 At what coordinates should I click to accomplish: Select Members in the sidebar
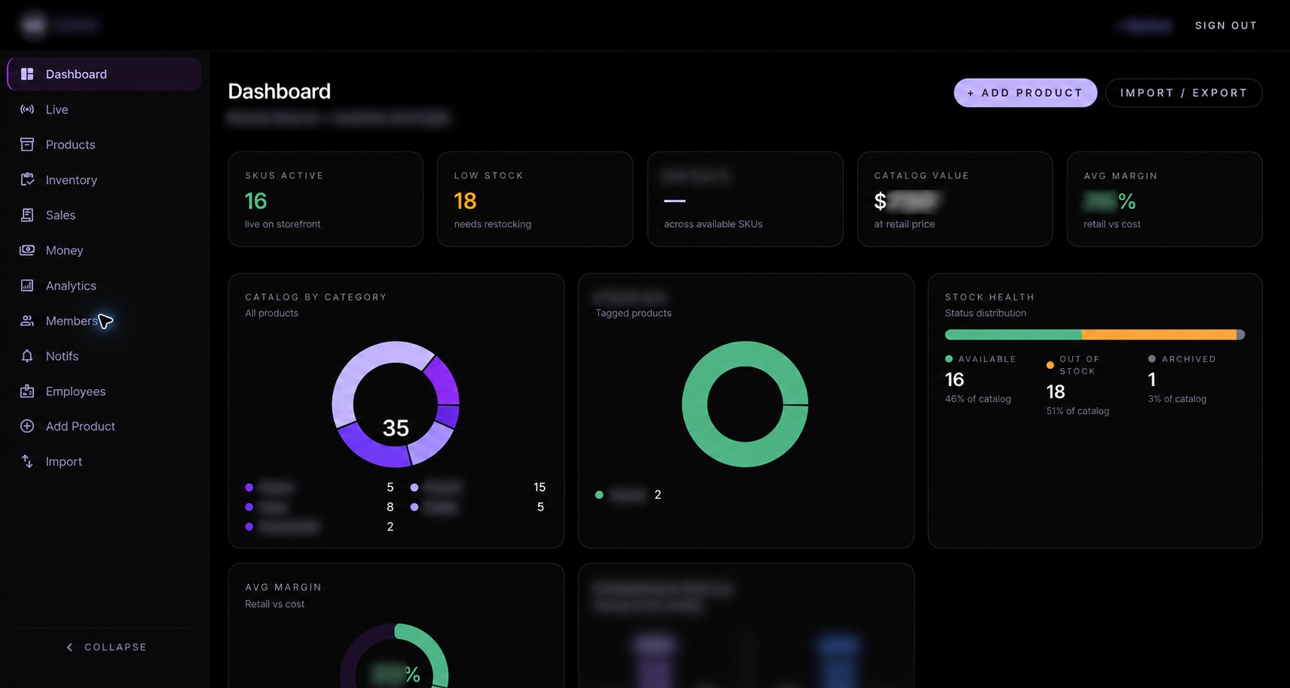(x=104, y=321)
